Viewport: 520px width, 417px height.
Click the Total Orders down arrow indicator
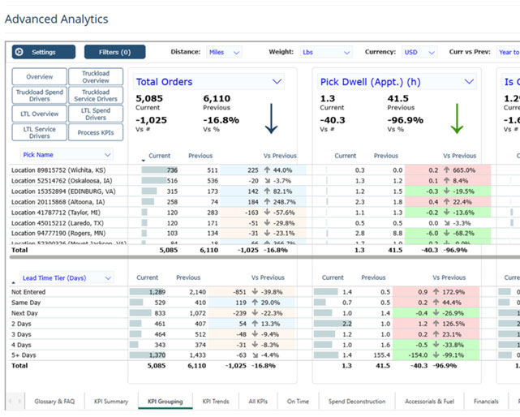pyautogui.click(x=271, y=118)
